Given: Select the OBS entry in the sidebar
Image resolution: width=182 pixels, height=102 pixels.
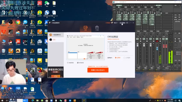Looking at the screenshot, I should point(56,40).
